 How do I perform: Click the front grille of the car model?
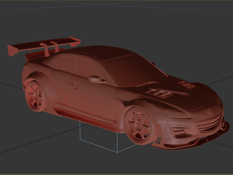tap(208, 123)
